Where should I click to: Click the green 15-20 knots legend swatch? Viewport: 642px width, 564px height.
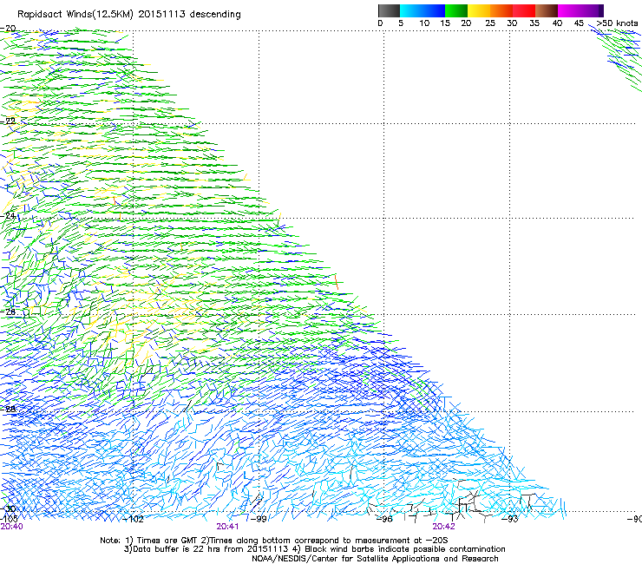coord(456,10)
